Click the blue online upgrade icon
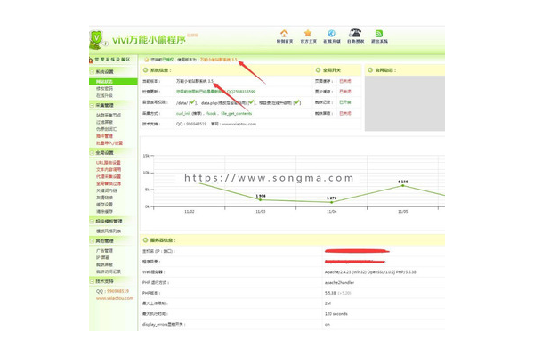The height and width of the screenshot is (356, 534). [x=331, y=33]
